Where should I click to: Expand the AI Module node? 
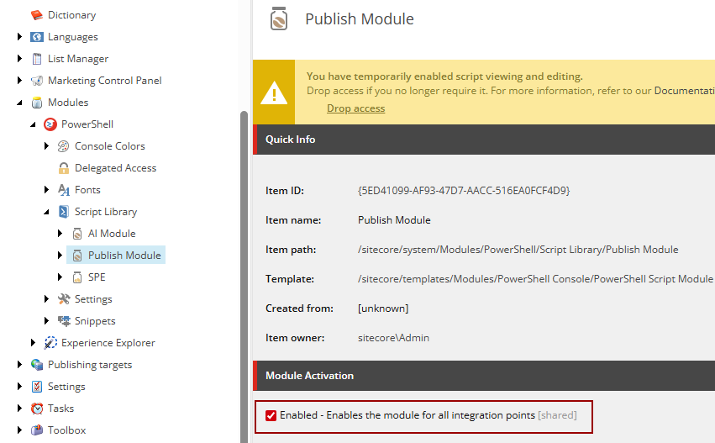click(x=60, y=233)
